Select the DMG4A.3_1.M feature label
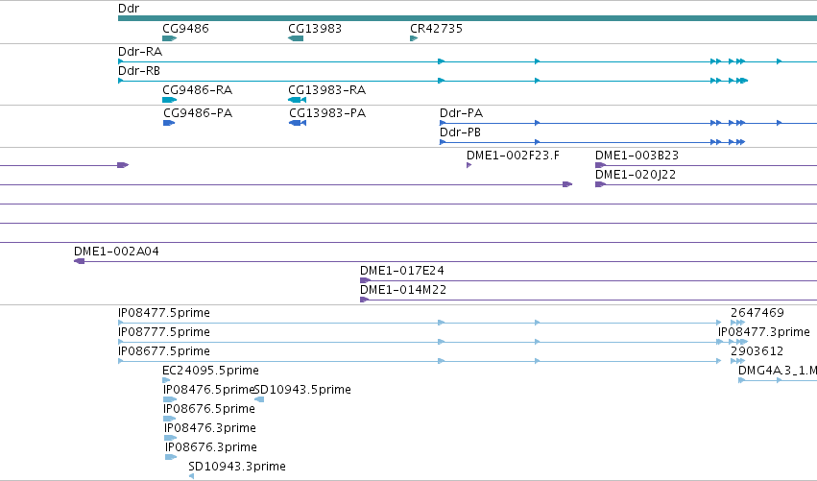 (778, 371)
